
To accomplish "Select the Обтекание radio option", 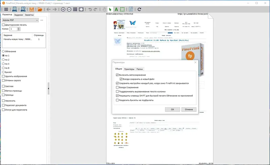I will click(x=3, y=52).
